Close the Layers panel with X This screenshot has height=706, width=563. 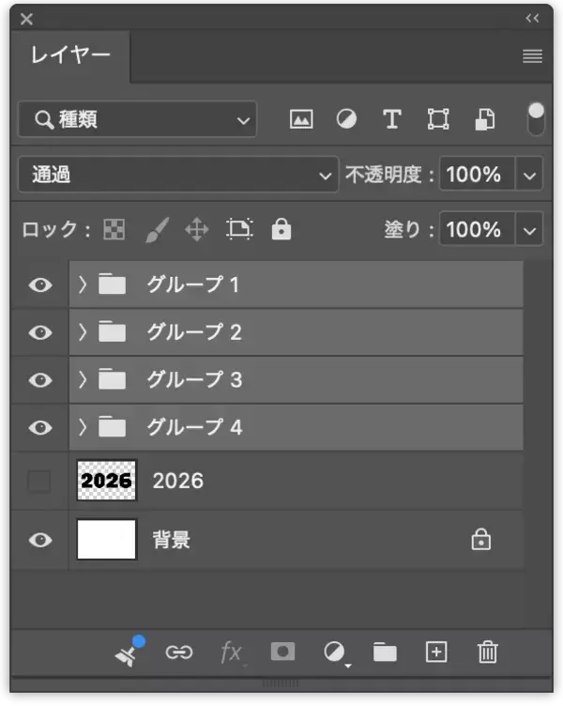[26, 19]
